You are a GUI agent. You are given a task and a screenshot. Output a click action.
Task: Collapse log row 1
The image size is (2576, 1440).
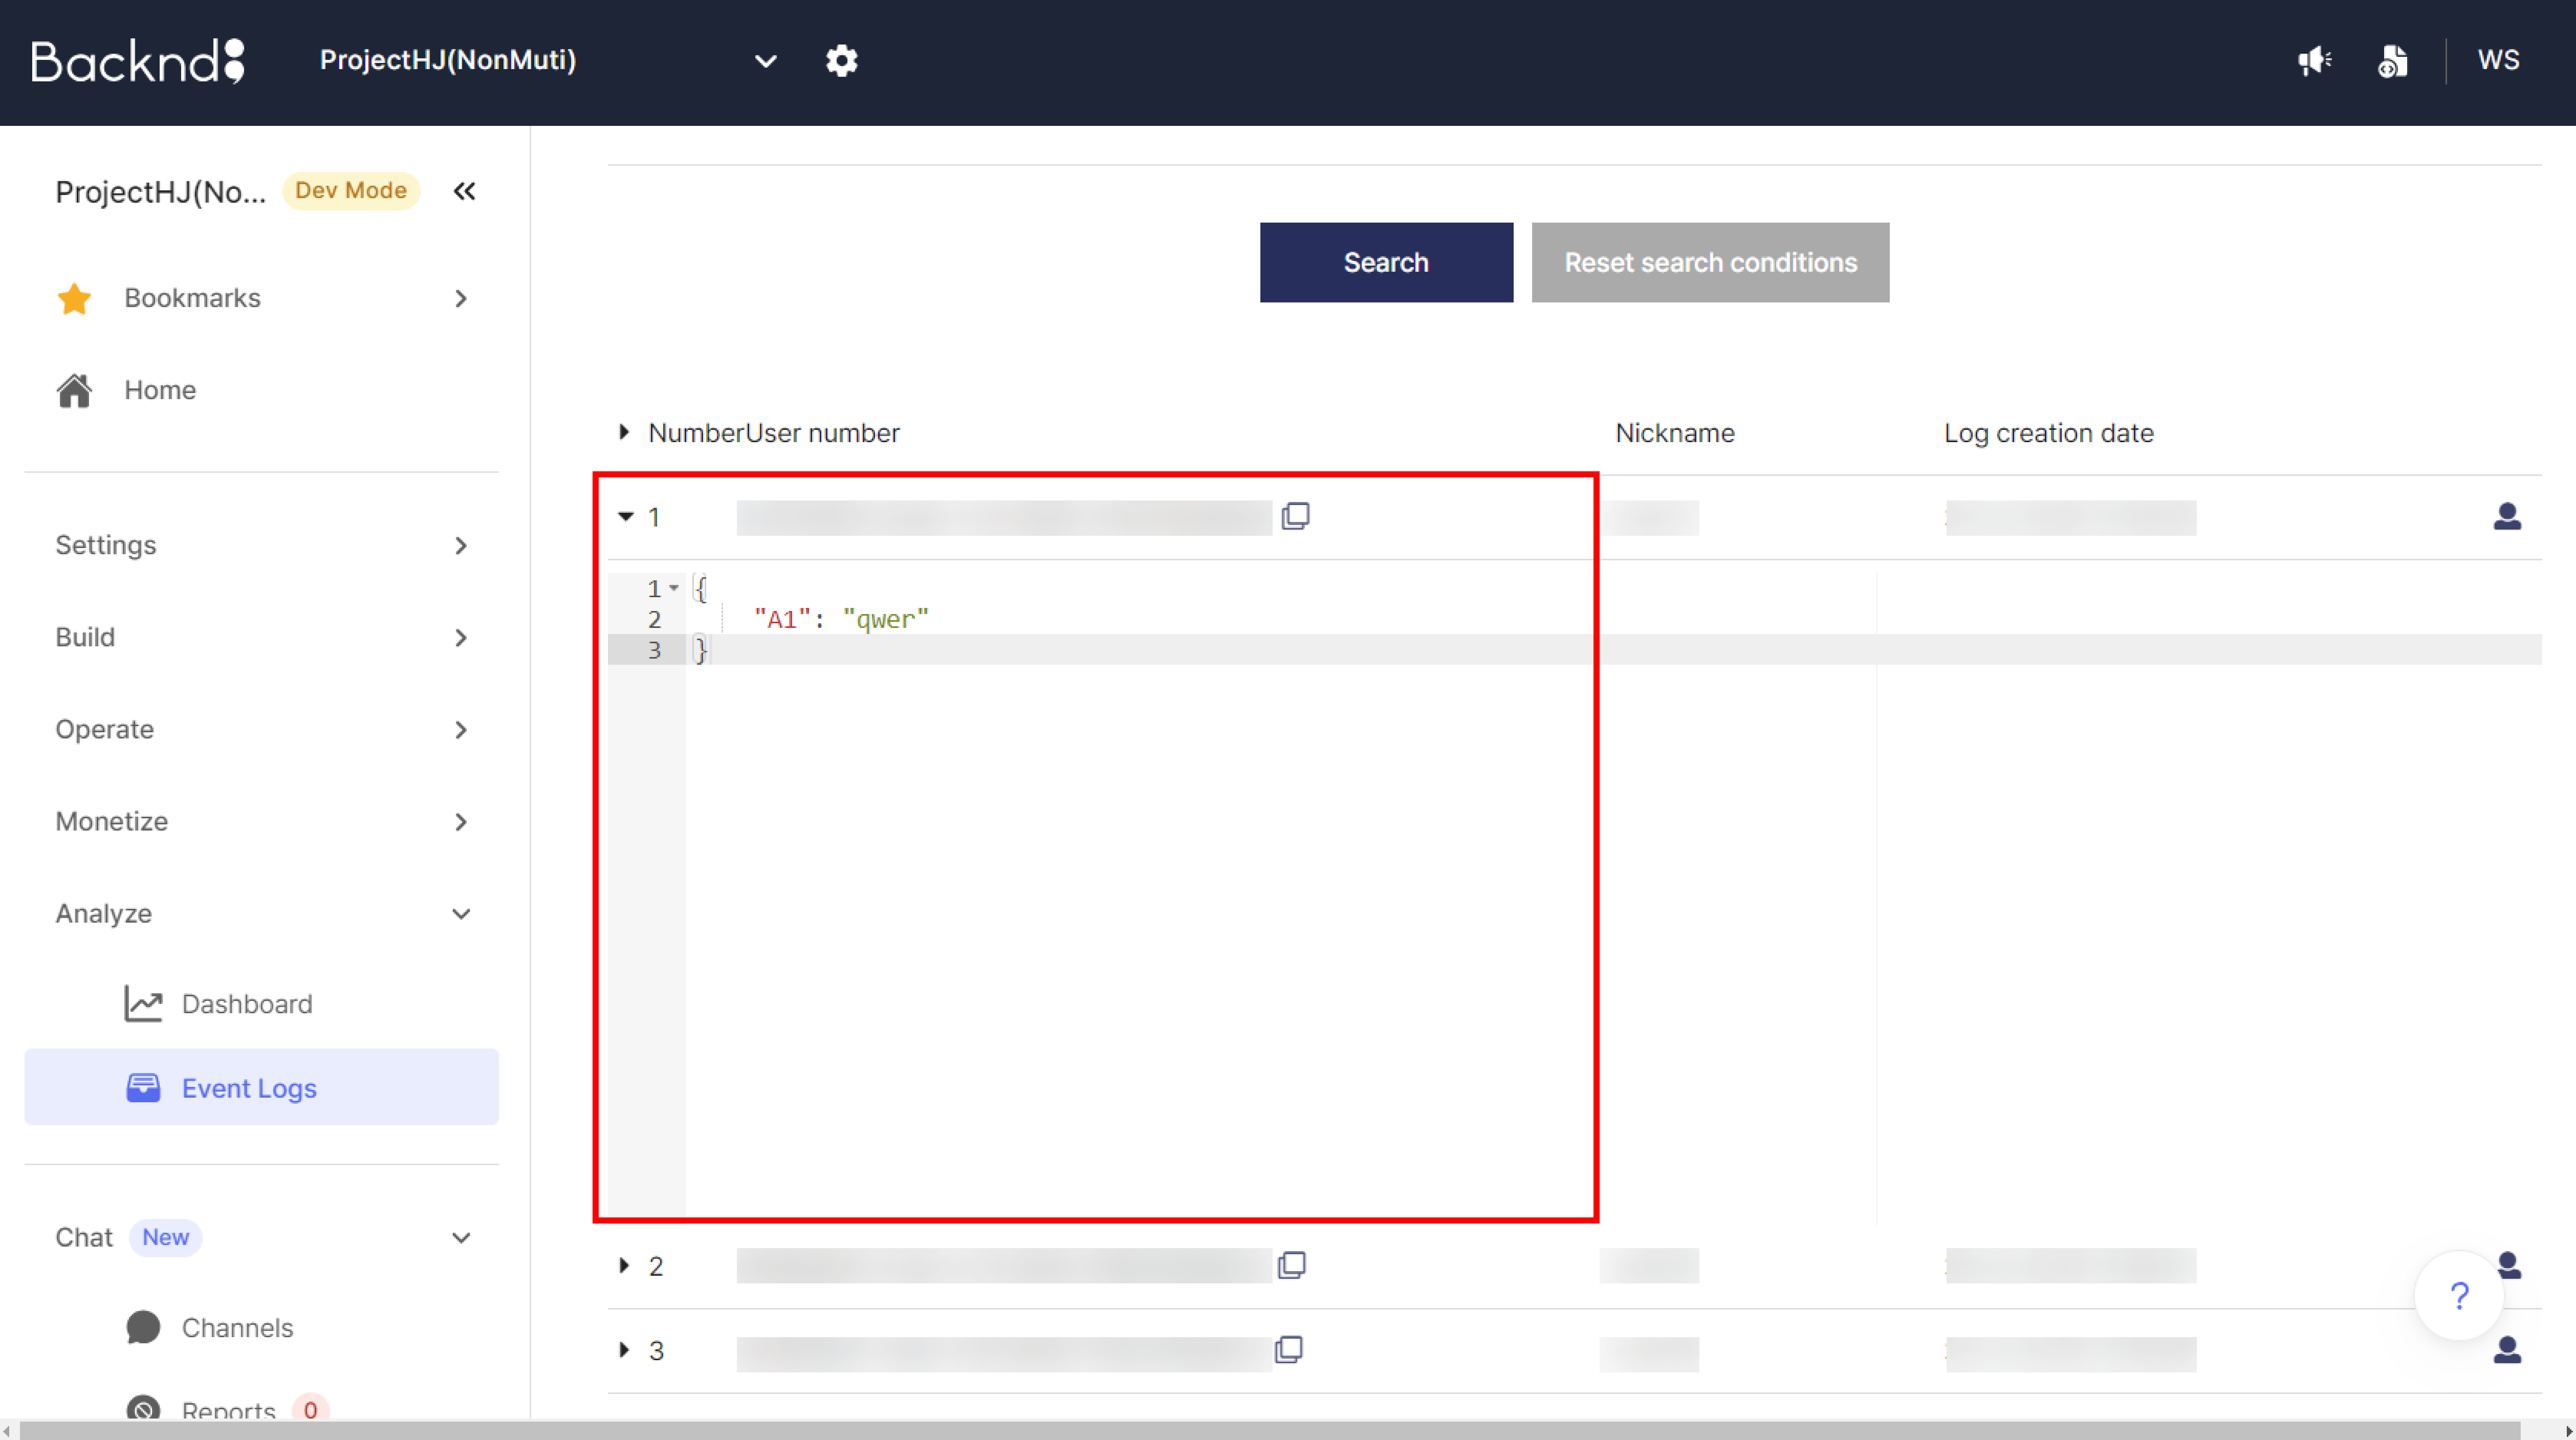click(626, 517)
